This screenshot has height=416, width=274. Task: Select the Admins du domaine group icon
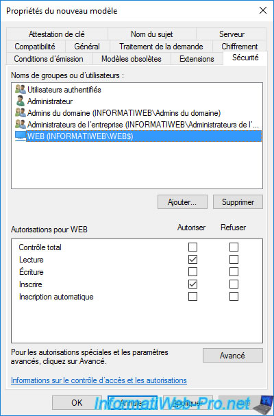(x=21, y=113)
